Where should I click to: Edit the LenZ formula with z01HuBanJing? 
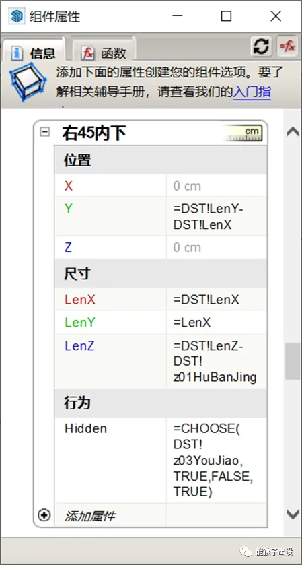[217, 361]
